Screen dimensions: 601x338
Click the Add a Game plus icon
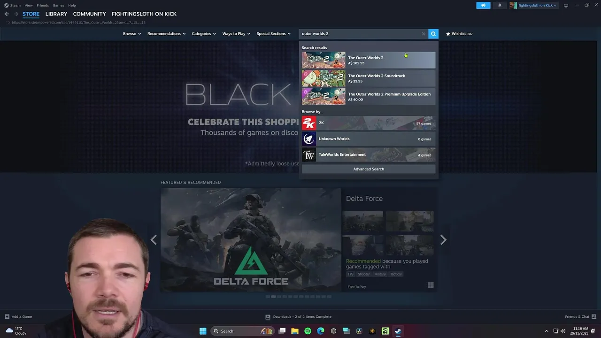(7, 316)
